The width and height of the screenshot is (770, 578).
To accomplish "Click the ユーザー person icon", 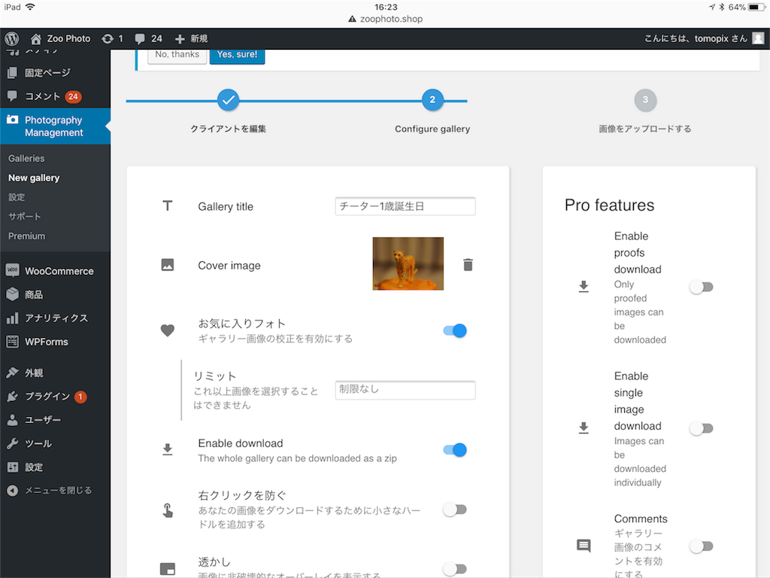I will coord(12,420).
